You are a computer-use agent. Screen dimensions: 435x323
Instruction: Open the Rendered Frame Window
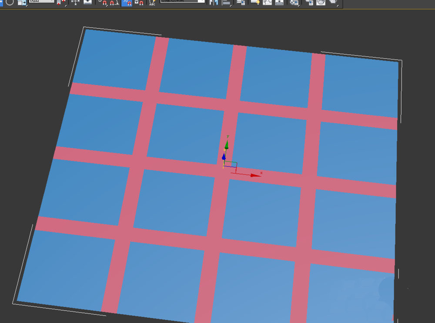321,3
